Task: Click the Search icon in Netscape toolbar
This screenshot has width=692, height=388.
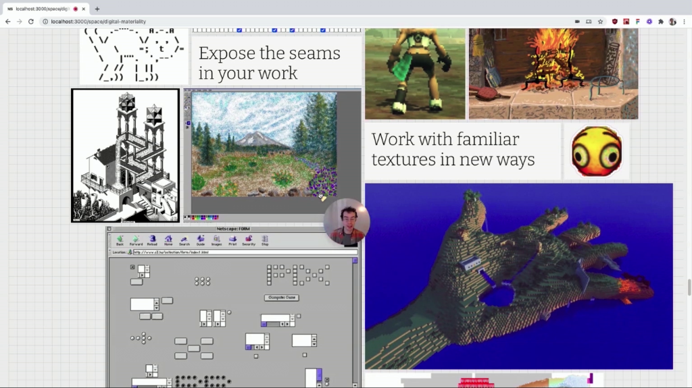Action: (x=184, y=240)
